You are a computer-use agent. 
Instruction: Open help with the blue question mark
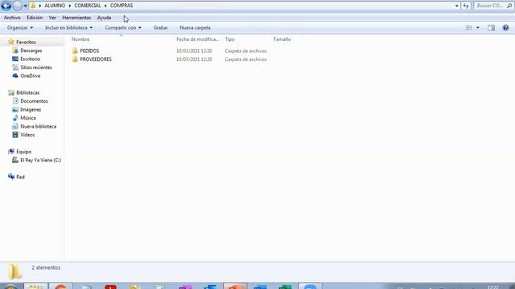tap(505, 28)
